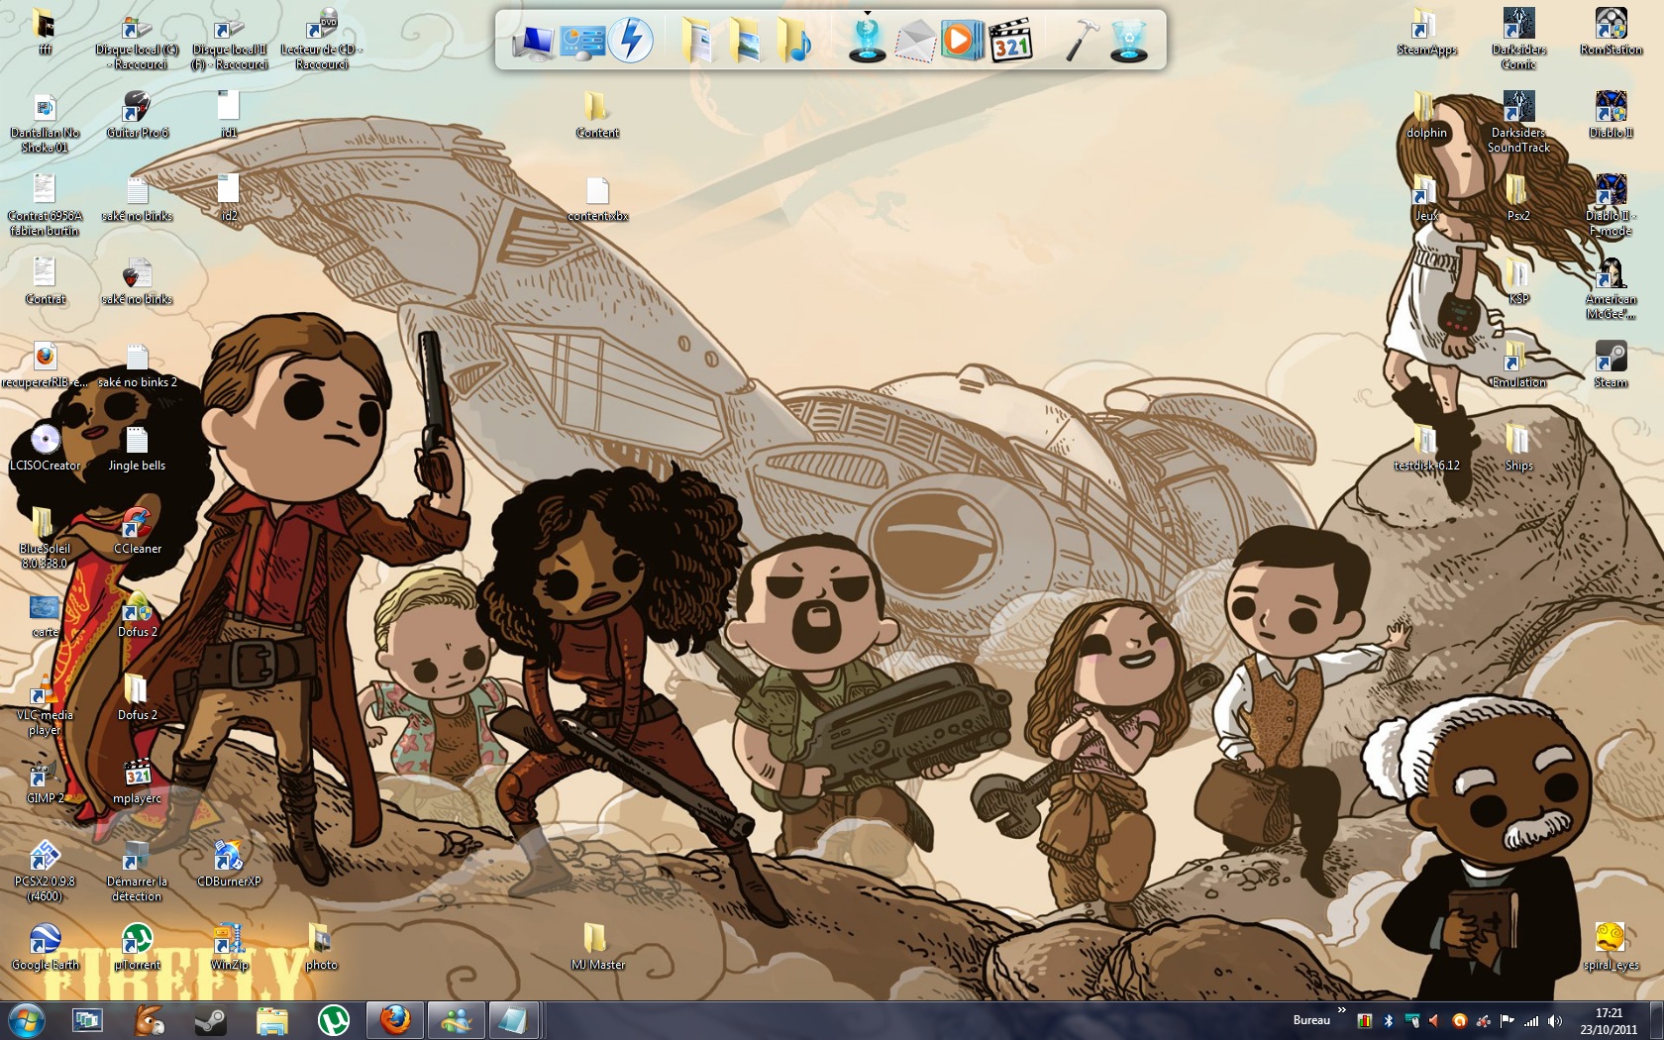1664x1040 pixels.
Task: Open the testdisk-6.12 folder
Action: 1426,447
